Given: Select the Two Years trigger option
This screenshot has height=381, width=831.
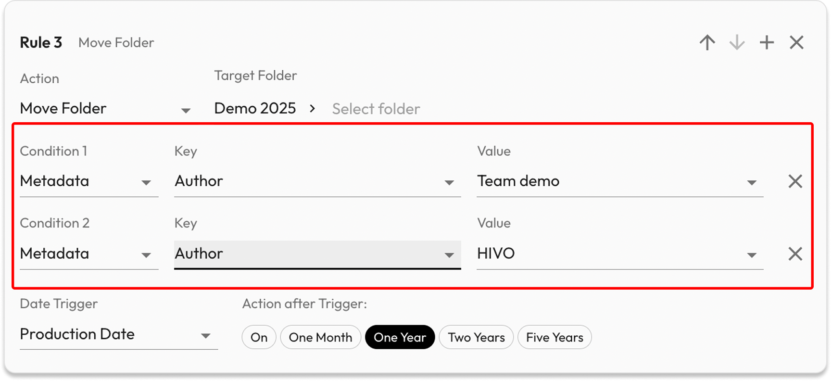Looking at the screenshot, I should (x=476, y=337).
